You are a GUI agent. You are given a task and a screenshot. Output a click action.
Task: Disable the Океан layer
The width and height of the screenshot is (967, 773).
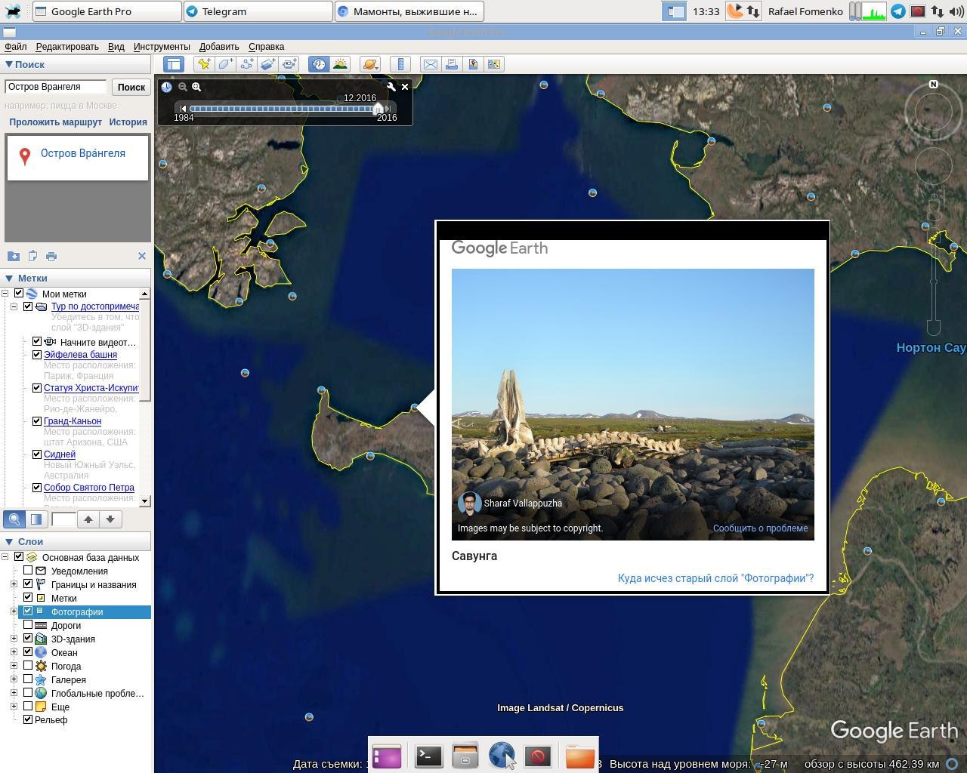28,652
